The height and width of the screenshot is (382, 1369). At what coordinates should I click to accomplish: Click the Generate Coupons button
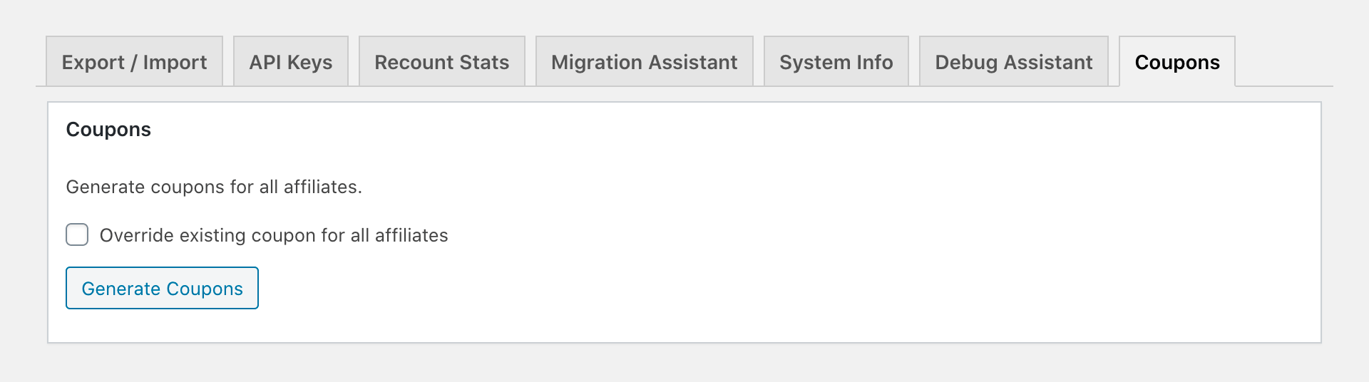coord(162,288)
